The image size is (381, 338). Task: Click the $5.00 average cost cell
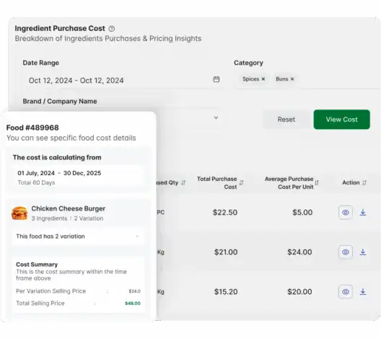(302, 213)
